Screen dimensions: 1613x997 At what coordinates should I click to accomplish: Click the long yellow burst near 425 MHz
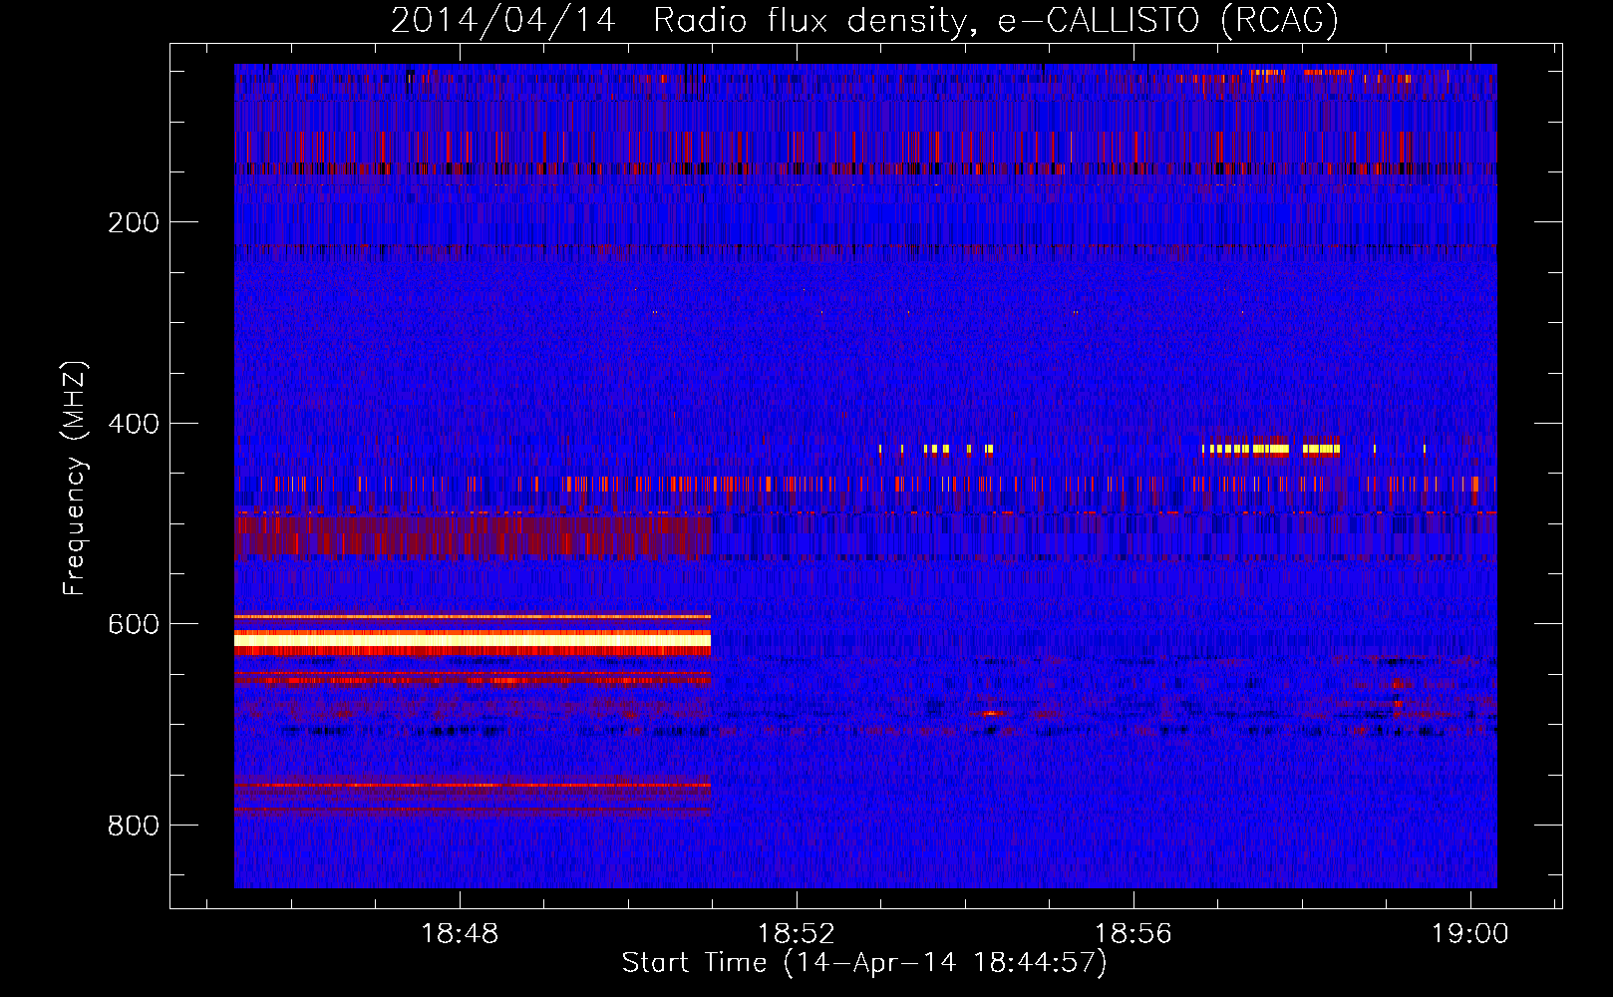pos(1271,450)
